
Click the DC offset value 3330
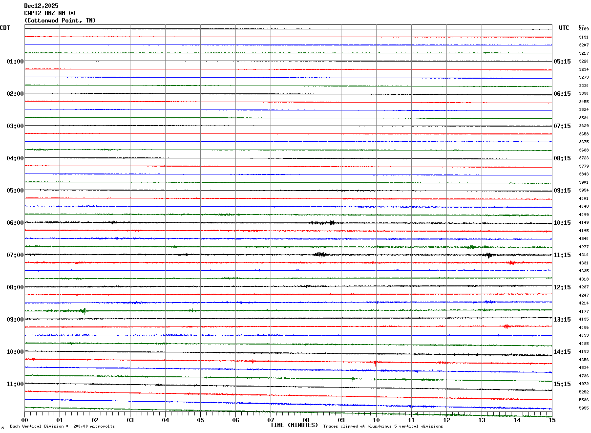(x=584, y=86)
